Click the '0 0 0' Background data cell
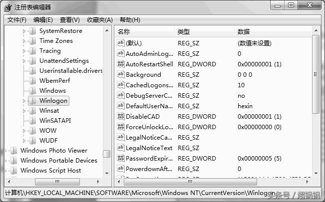Viewport: 325px width, 202px height. [x=245, y=75]
